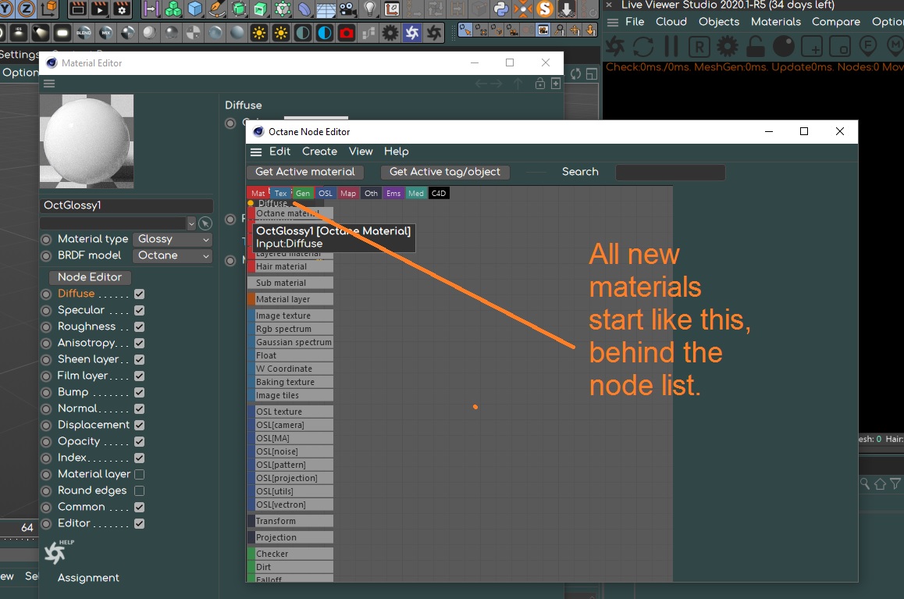Click the highlighted Octane Live Viewer toolbar icon
The width and height of the screenshot is (904, 599).
(x=412, y=32)
